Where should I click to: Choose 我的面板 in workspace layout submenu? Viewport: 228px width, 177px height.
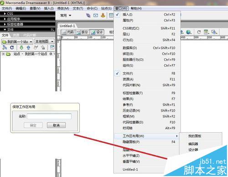[x=195, y=136]
